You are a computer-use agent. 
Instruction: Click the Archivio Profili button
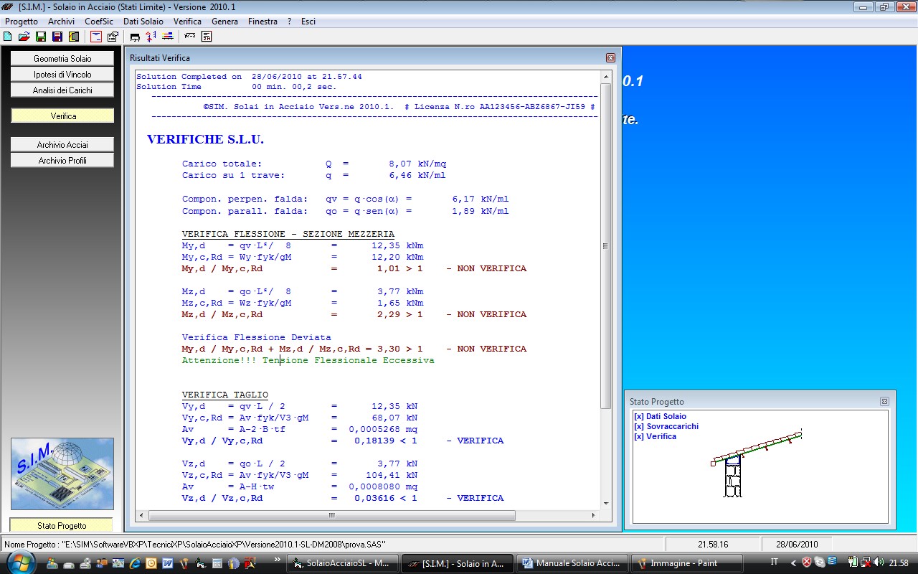(62, 160)
